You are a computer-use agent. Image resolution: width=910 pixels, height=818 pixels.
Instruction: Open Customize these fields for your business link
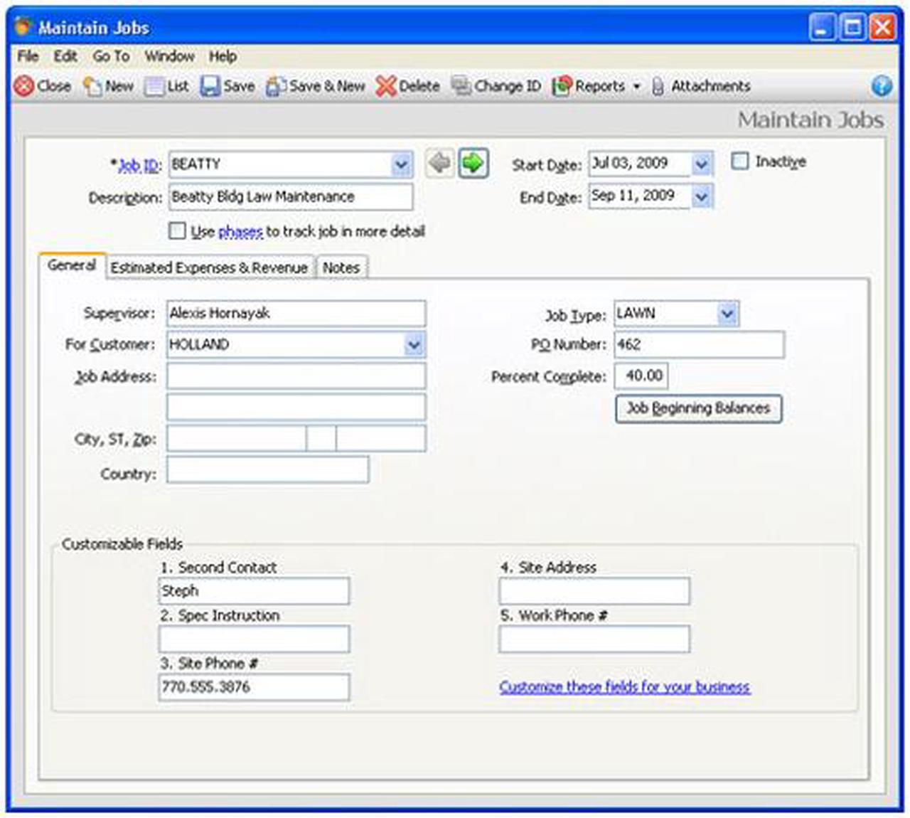[624, 686]
